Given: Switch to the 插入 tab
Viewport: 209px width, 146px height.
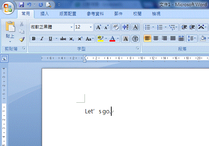Looking at the screenshot, I should (45, 13).
